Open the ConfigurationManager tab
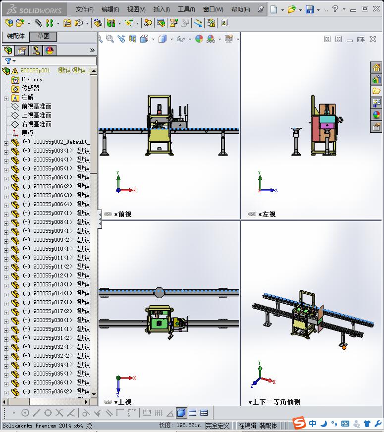 pyautogui.click(x=36, y=51)
